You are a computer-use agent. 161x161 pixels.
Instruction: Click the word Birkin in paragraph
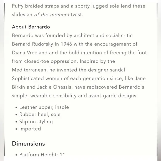19,87
